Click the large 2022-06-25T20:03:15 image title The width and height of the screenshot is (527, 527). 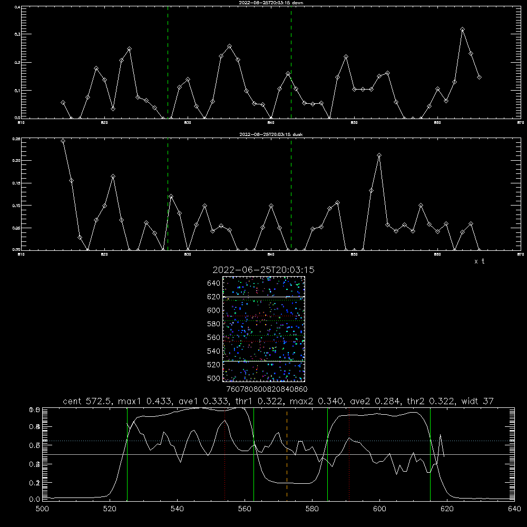(x=263, y=270)
